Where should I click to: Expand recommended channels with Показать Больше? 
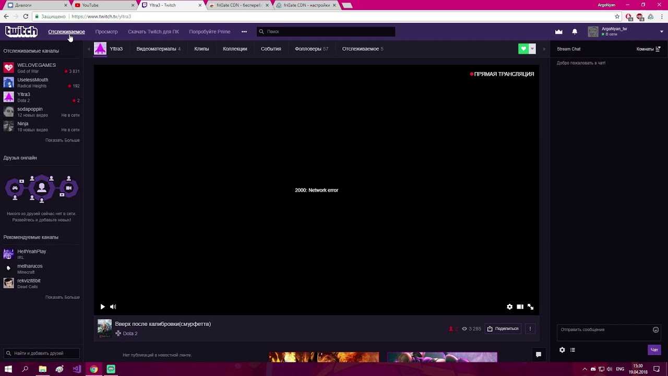point(63,297)
